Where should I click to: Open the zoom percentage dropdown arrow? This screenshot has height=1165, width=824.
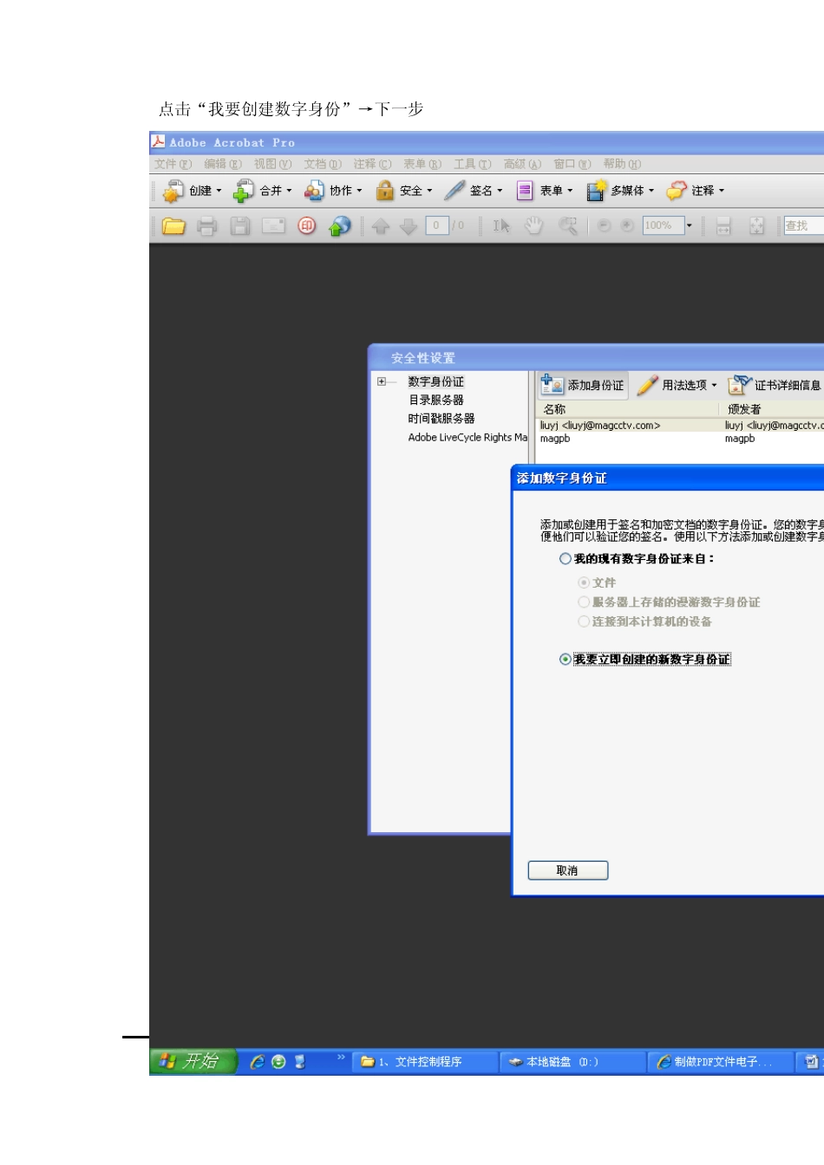pos(690,225)
